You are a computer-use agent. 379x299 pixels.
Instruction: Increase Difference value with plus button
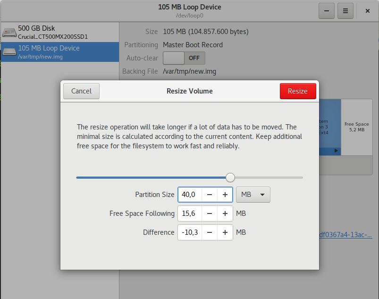pos(225,232)
